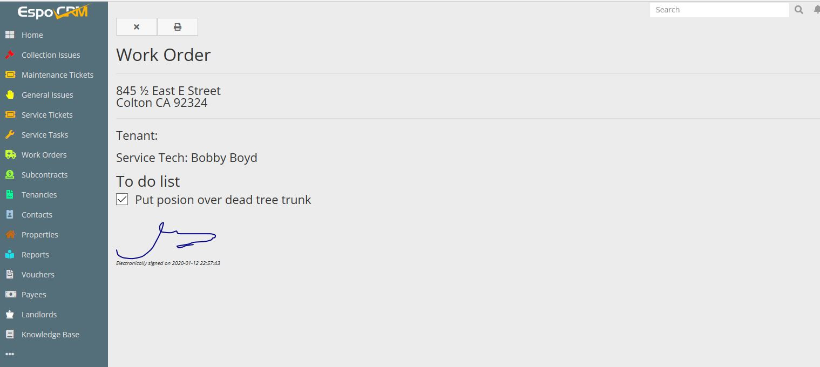Click the Home icon in sidebar
Viewport: 820px width, 367px height.
(10, 35)
